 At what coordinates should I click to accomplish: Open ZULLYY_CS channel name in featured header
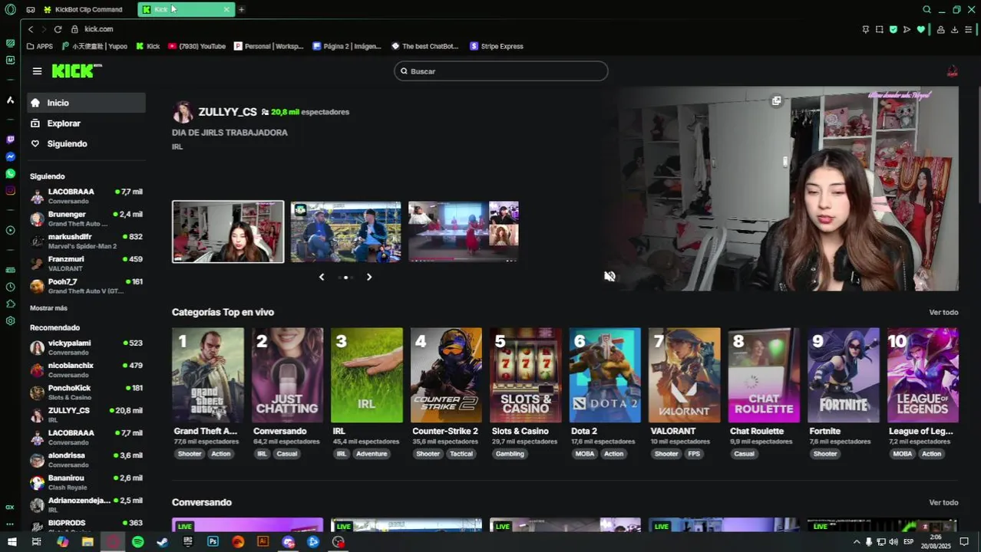(x=227, y=112)
